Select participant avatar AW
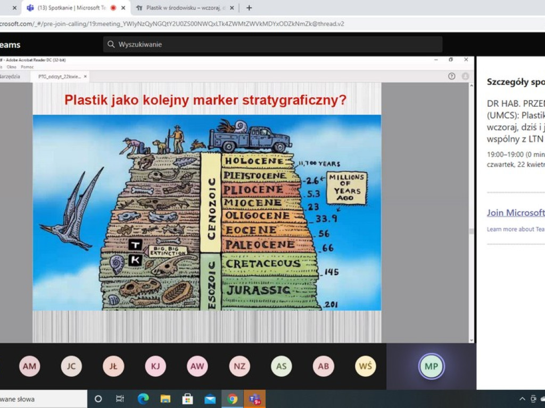Screen dimensions: 545x408 197,367
